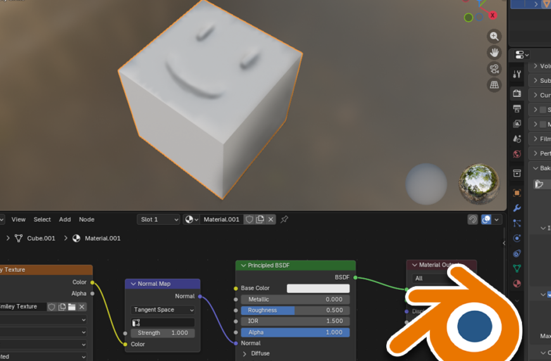This screenshot has width=551, height=361.
Task: Open the overlays options dropdown arrow
Action: (x=497, y=219)
